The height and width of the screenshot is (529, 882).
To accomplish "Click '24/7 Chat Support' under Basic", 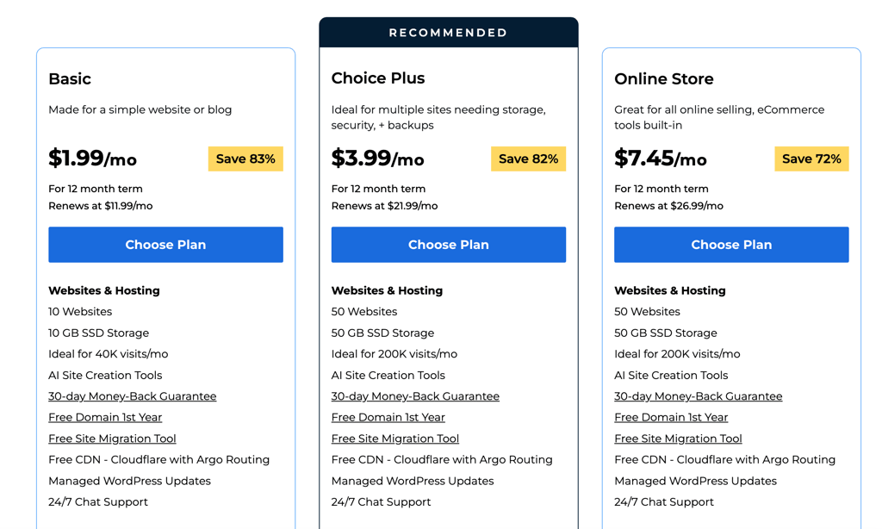I will tap(98, 502).
